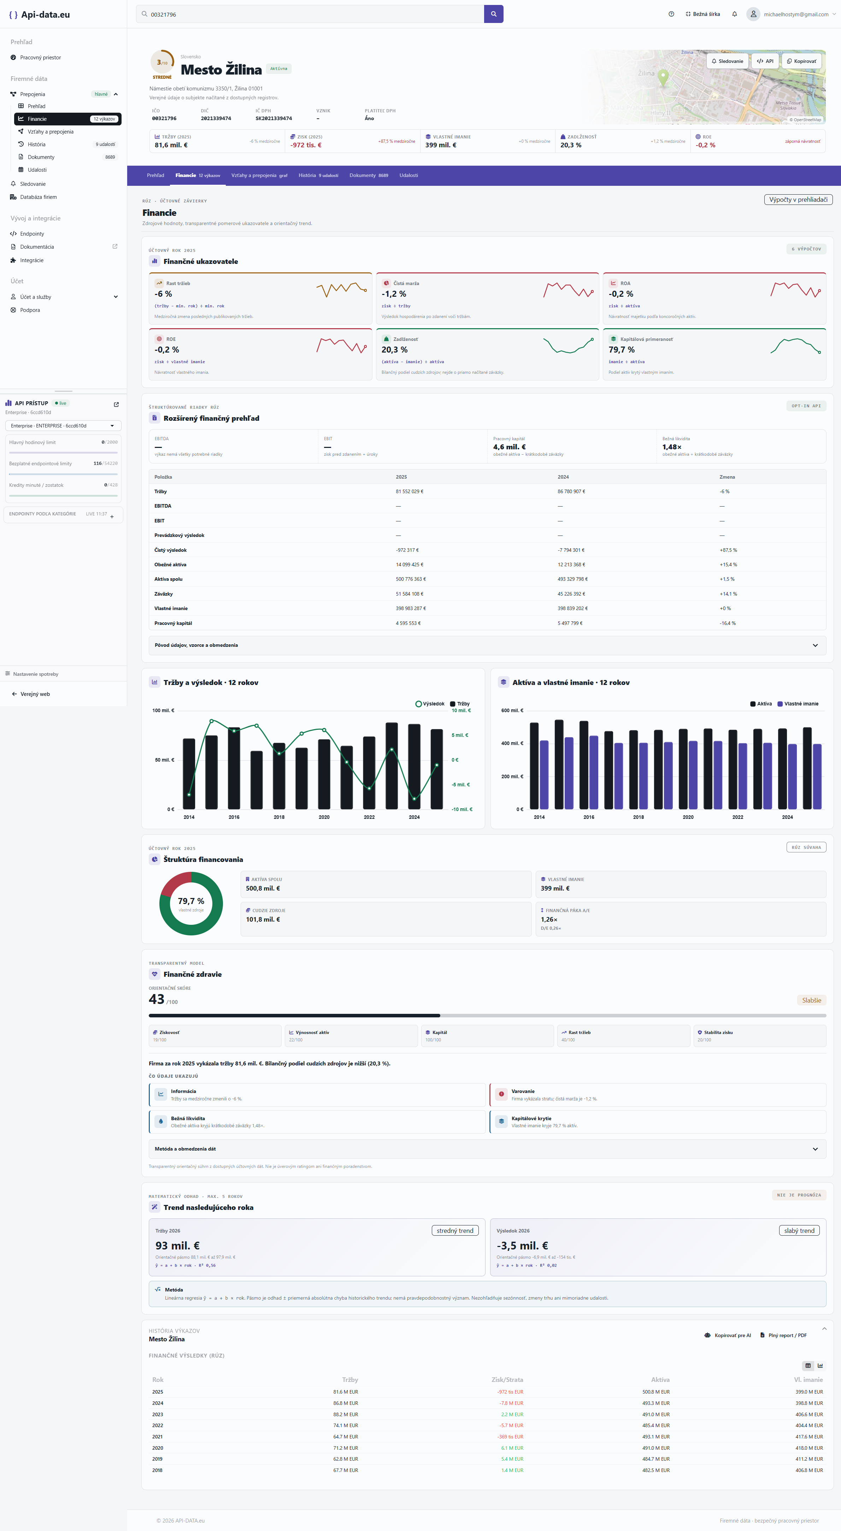
Task: Expand Účet a služby in the sidebar
Action: point(116,297)
